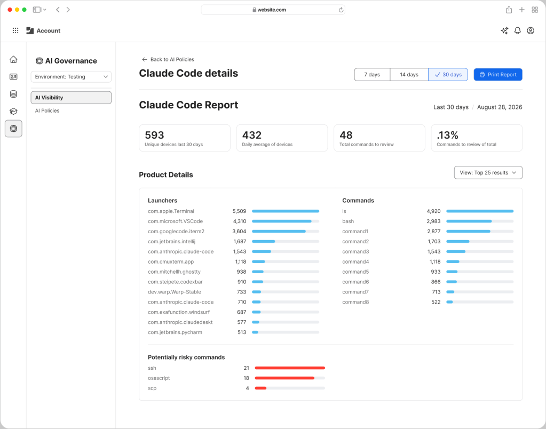Select the 14 days range option
The height and width of the screenshot is (429, 546).
pos(409,75)
